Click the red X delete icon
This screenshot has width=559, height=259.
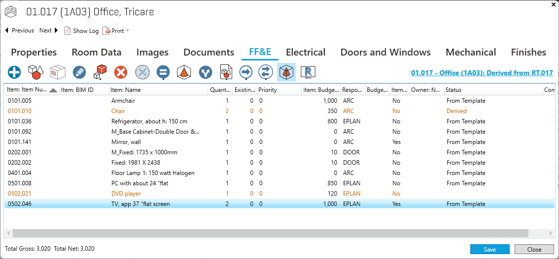click(x=121, y=73)
